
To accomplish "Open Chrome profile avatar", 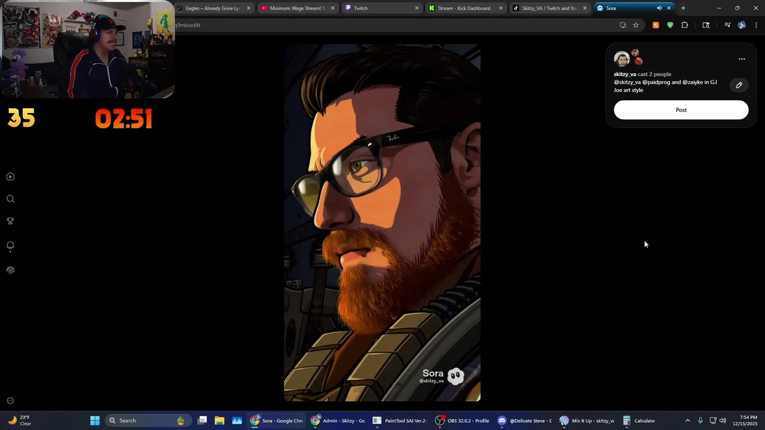I will tap(742, 25).
